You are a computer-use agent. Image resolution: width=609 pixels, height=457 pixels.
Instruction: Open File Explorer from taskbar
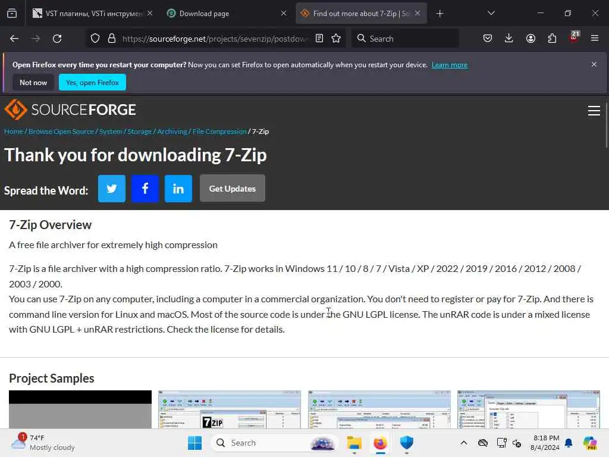pos(354,443)
